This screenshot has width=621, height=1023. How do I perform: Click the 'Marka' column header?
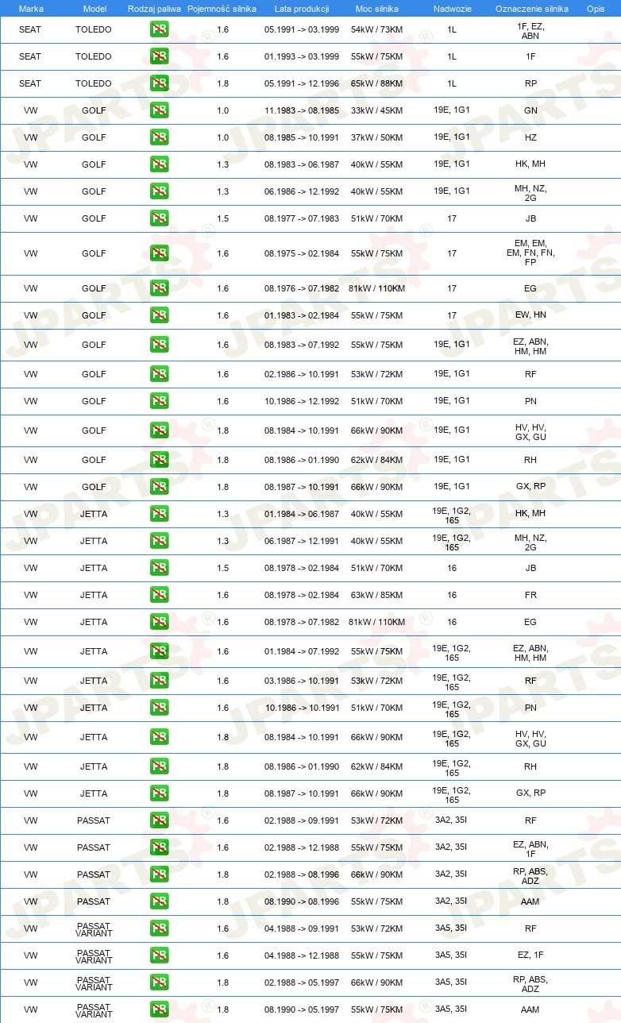coord(31,8)
